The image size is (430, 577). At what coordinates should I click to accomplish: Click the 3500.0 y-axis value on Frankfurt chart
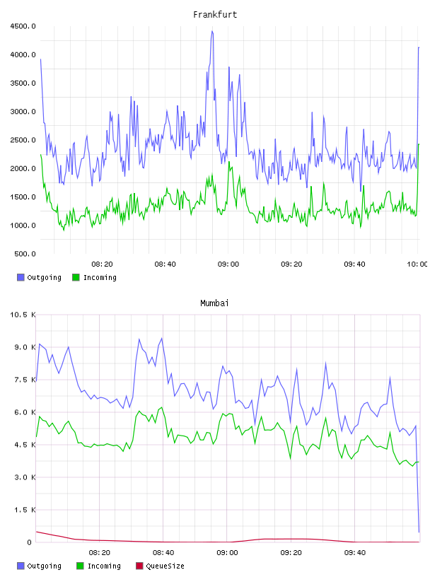pyautogui.click(x=23, y=83)
